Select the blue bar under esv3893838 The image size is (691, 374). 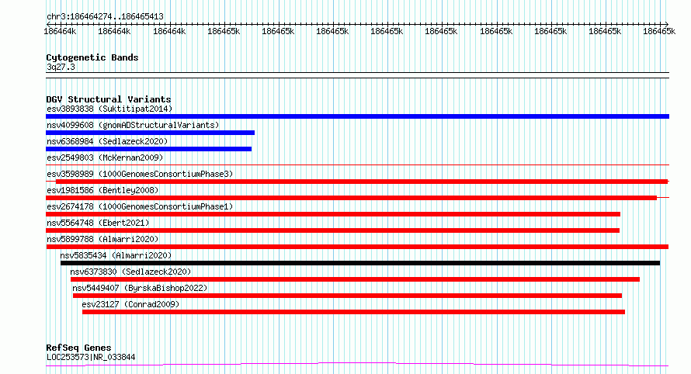tap(357, 116)
